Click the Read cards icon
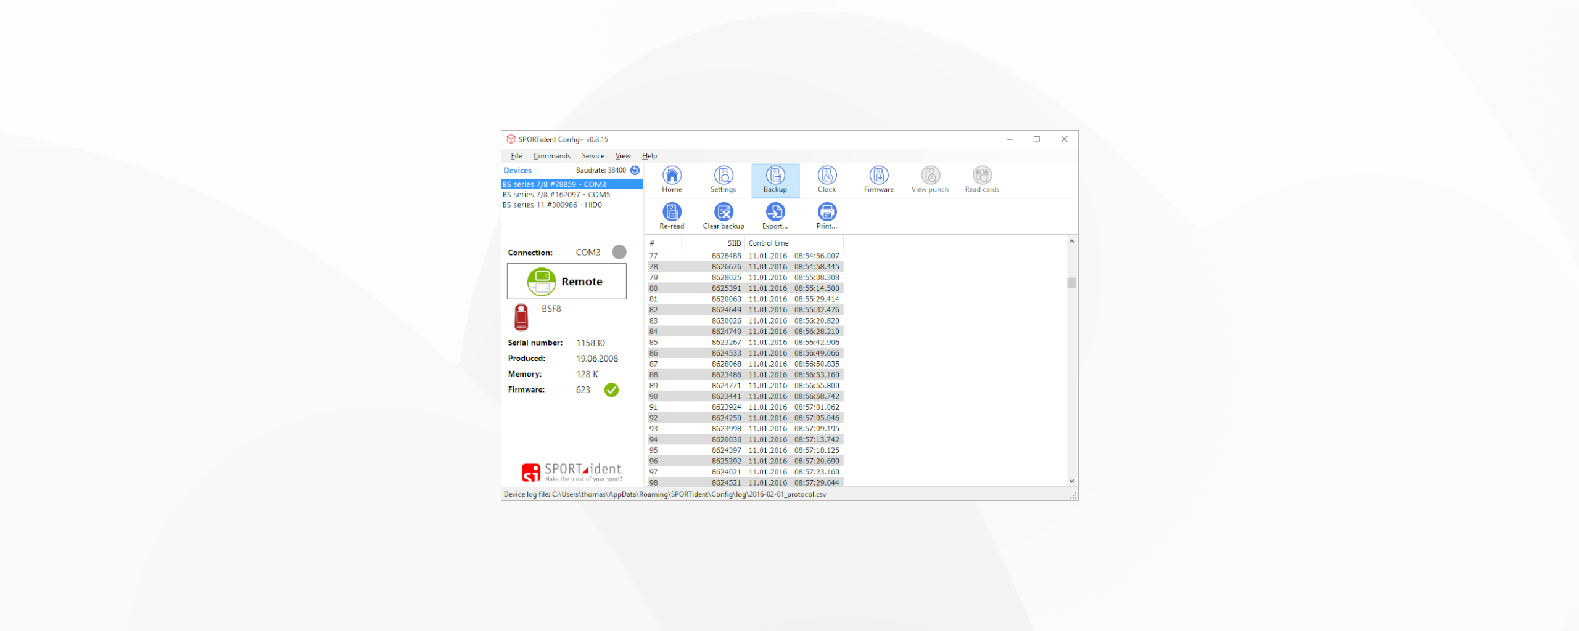Screen dimensions: 1579x631 coord(982,179)
